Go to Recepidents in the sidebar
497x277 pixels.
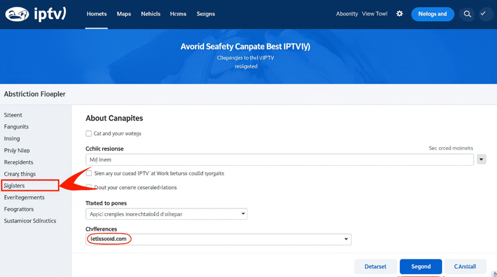click(18, 162)
